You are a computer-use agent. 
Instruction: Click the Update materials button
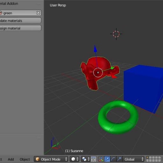point(20,20)
